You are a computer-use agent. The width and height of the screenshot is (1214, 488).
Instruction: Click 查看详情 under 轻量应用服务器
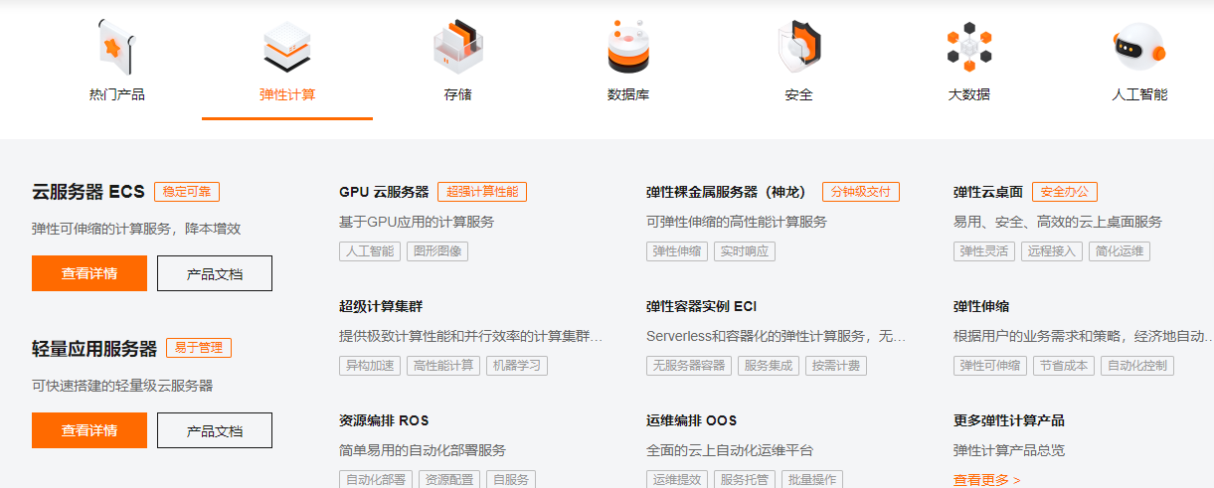[89, 430]
